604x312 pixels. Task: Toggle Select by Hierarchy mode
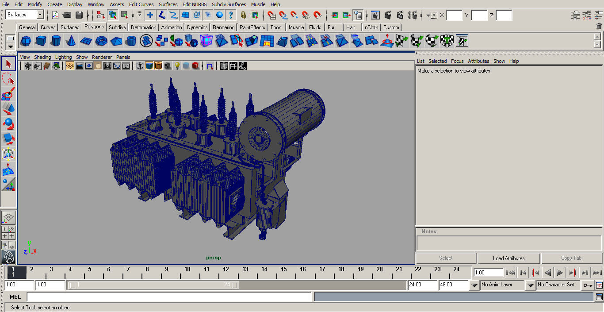point(101,15)
